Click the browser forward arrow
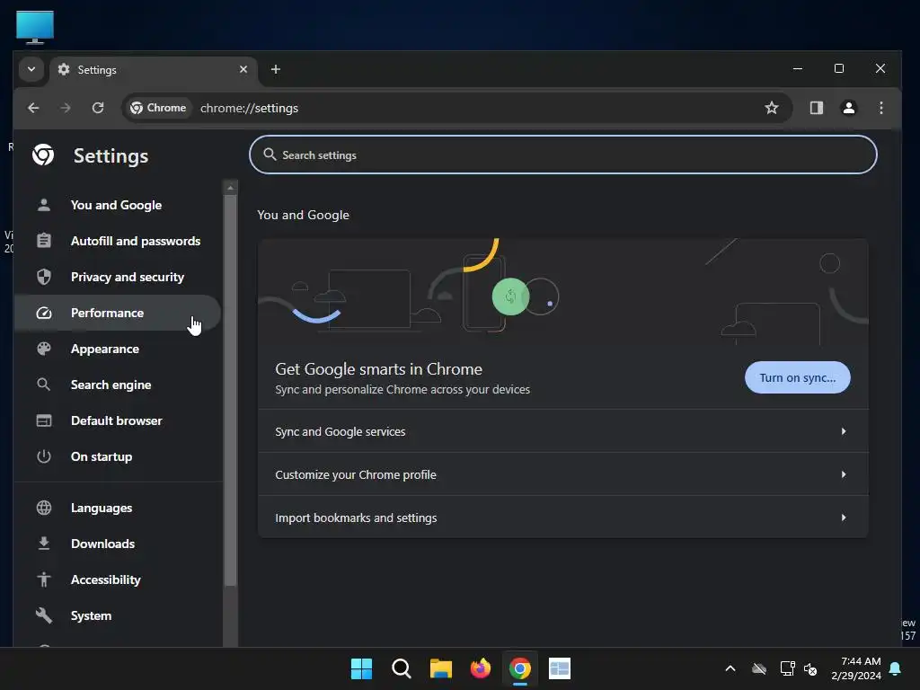The image size is (920, 690). click(x=66, y=108)
